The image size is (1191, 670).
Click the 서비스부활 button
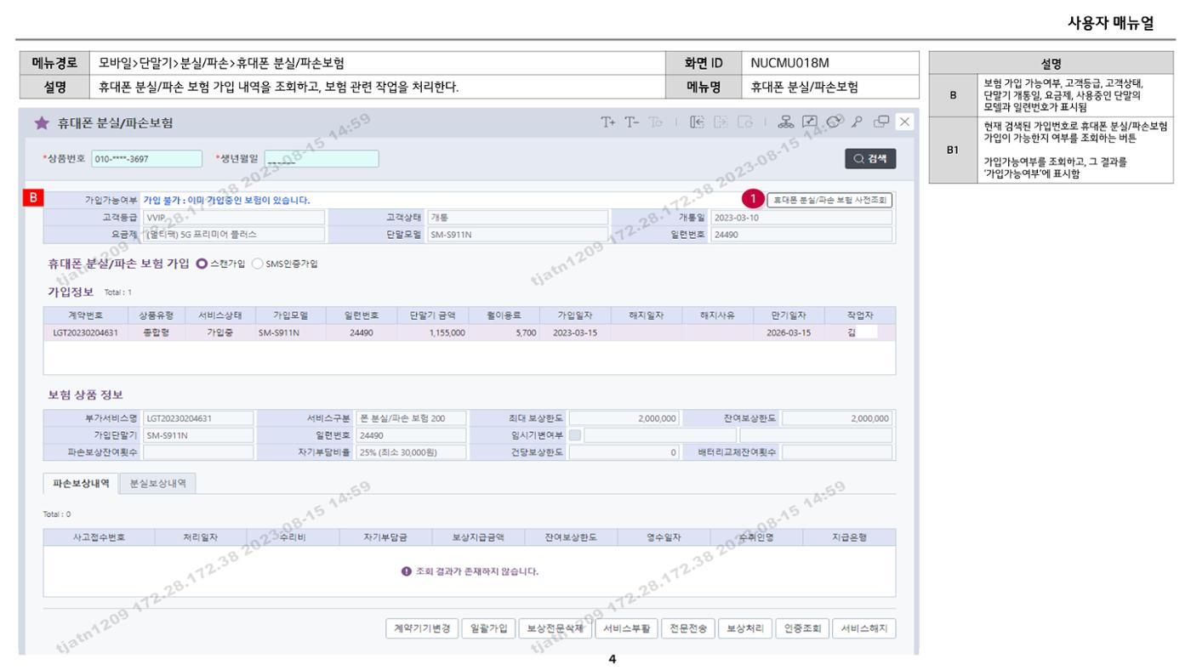(x=626, y=628)
